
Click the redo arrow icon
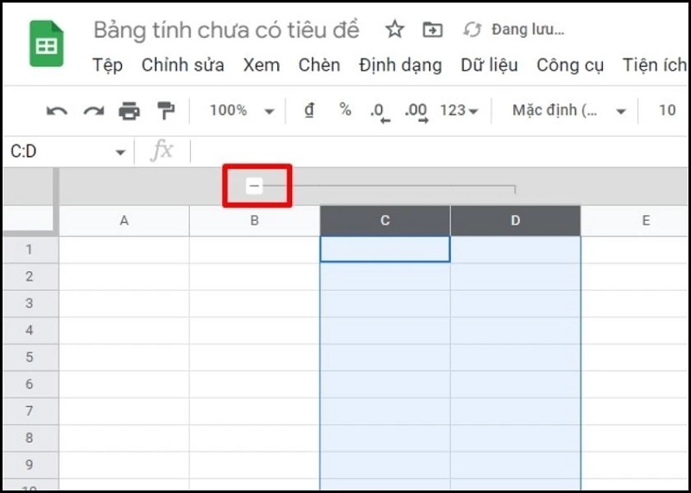93,111
